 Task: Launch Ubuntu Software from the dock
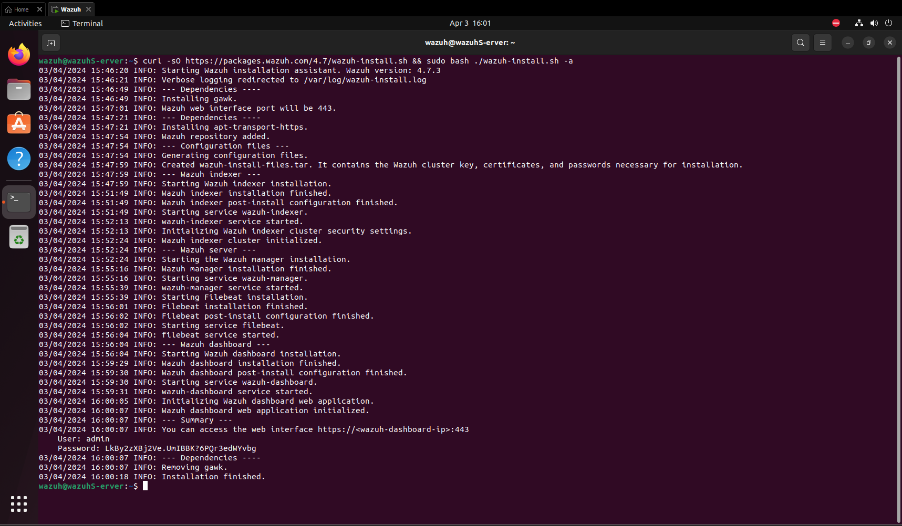(x=19, y=123)
